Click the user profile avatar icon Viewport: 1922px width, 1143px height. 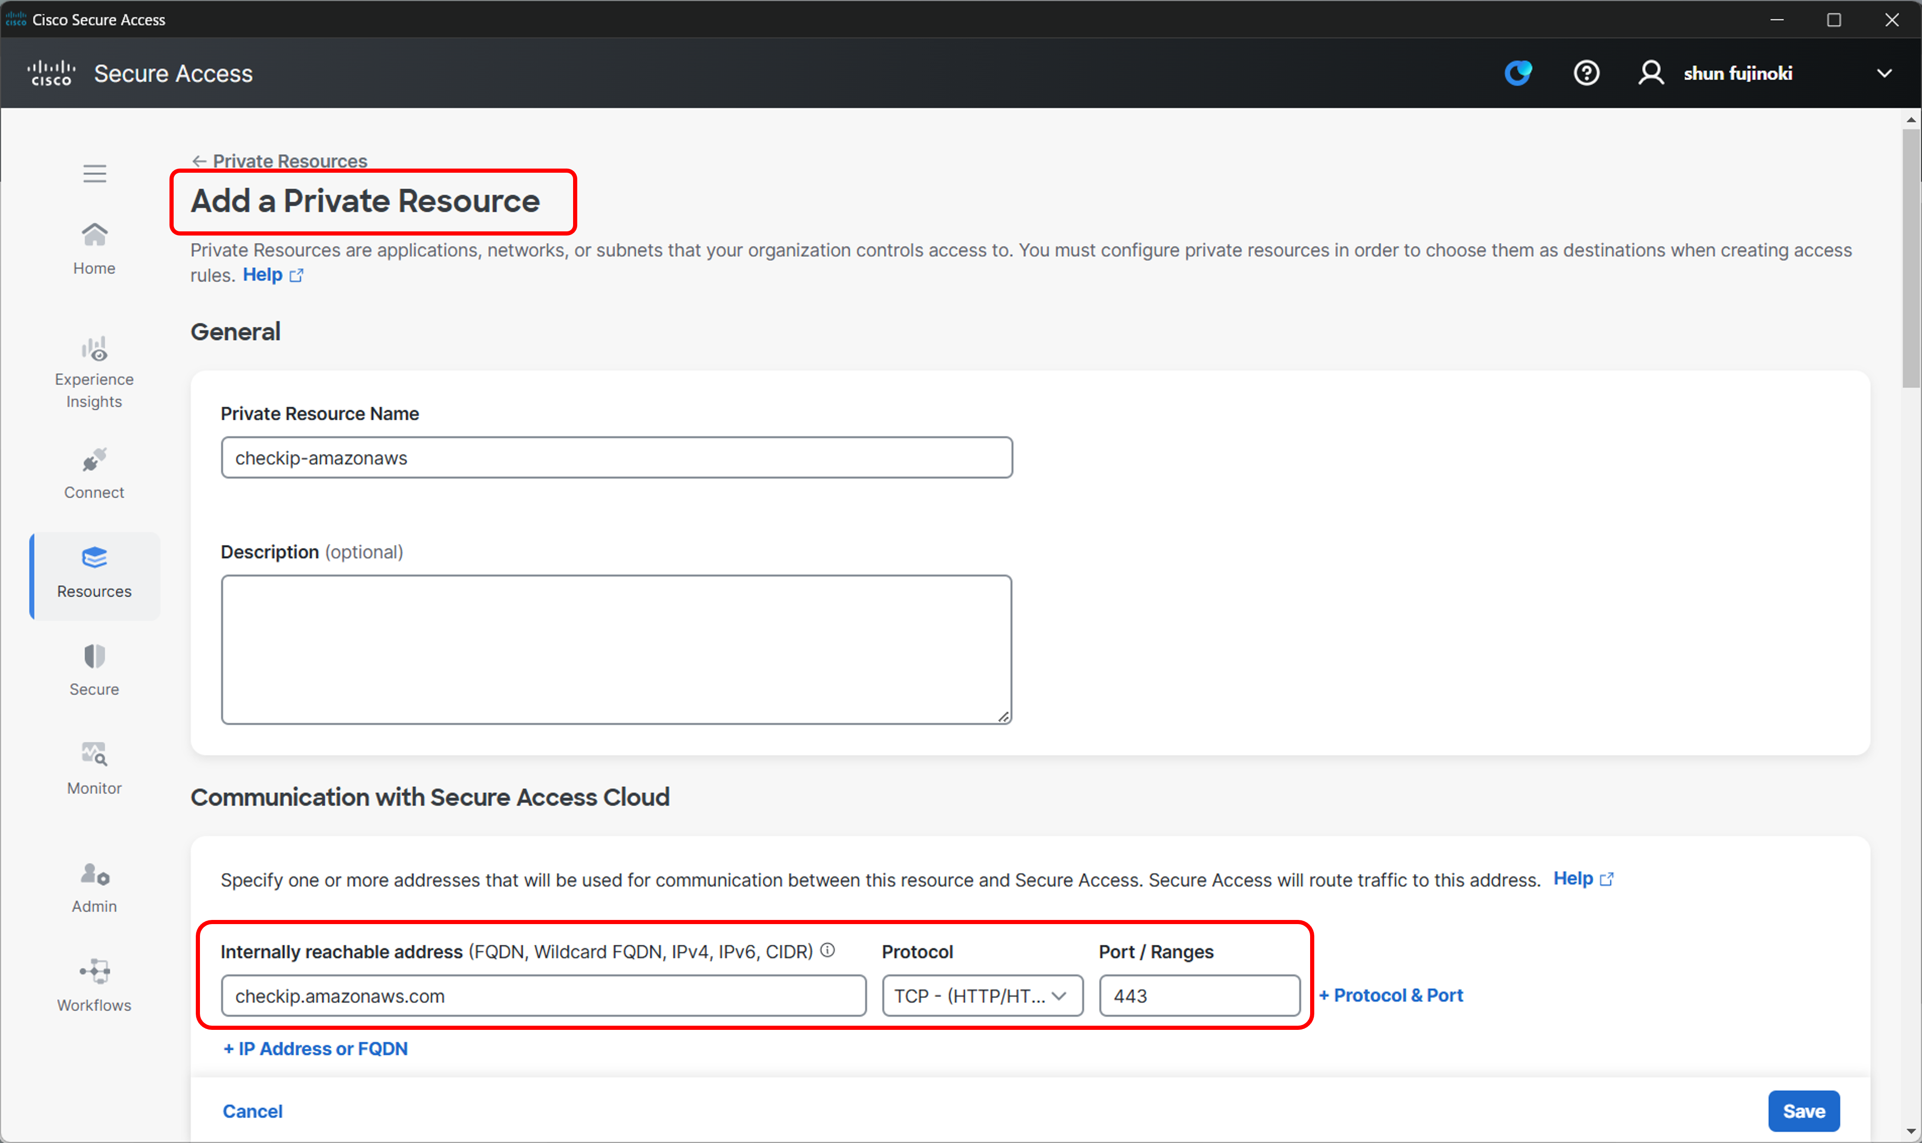tap(1651, 73)
